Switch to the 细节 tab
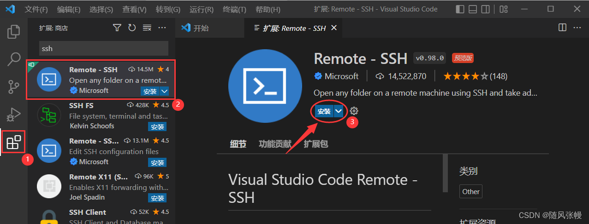This screenshot has height=224, width=589. (238, 144)
